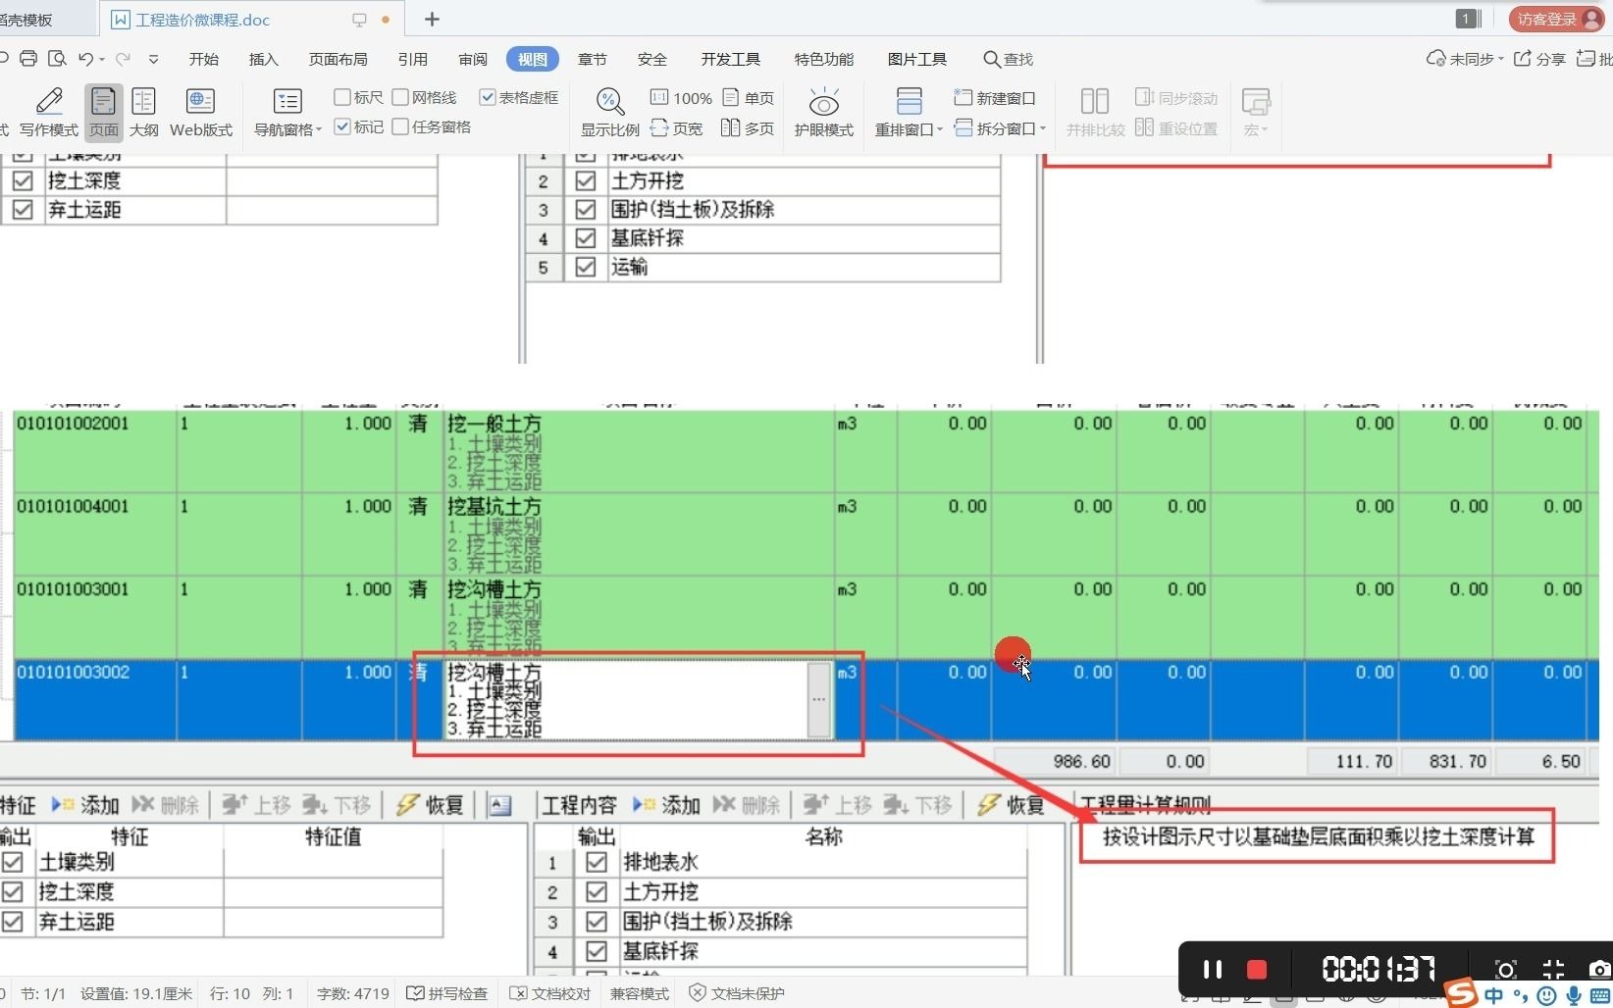Image resolution: width=1613 pixels, height=1008 pixels.
Task: Open the quick access toolbar dropdown
Action: (x=153, y=59)
